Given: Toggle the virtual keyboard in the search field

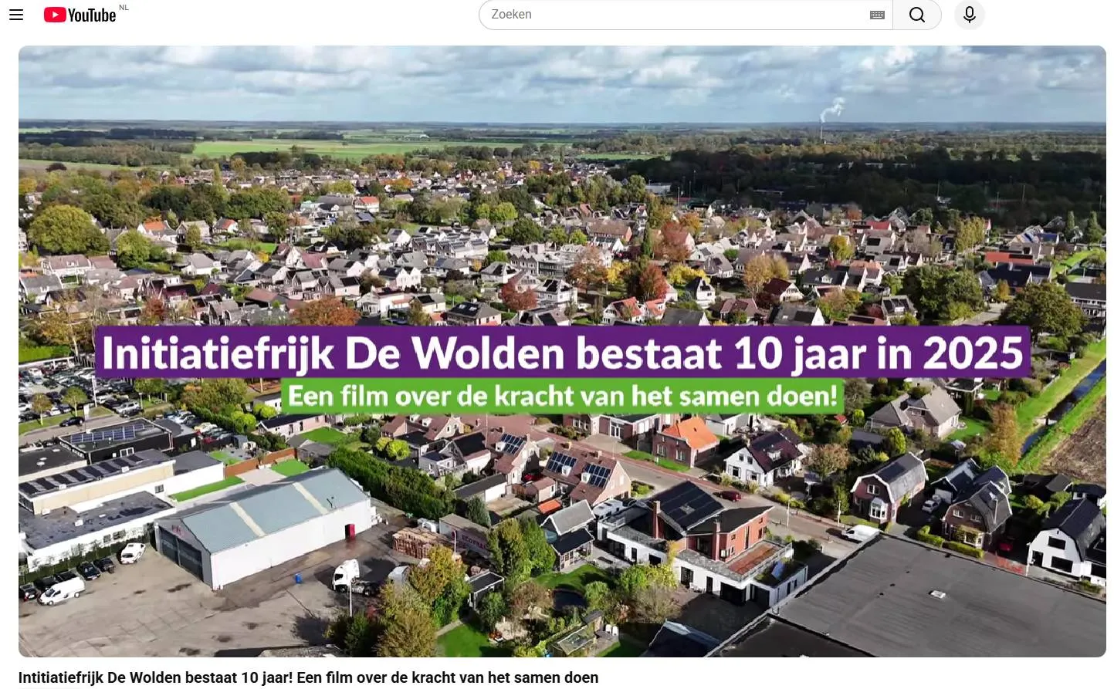Looking at the screenshot, I should pyautogui.click(x=877, y=15).
